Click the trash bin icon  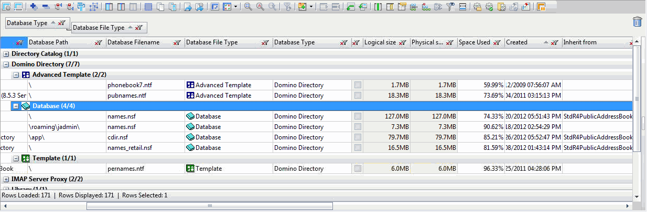pyautogui.click(x=637, y=21)
